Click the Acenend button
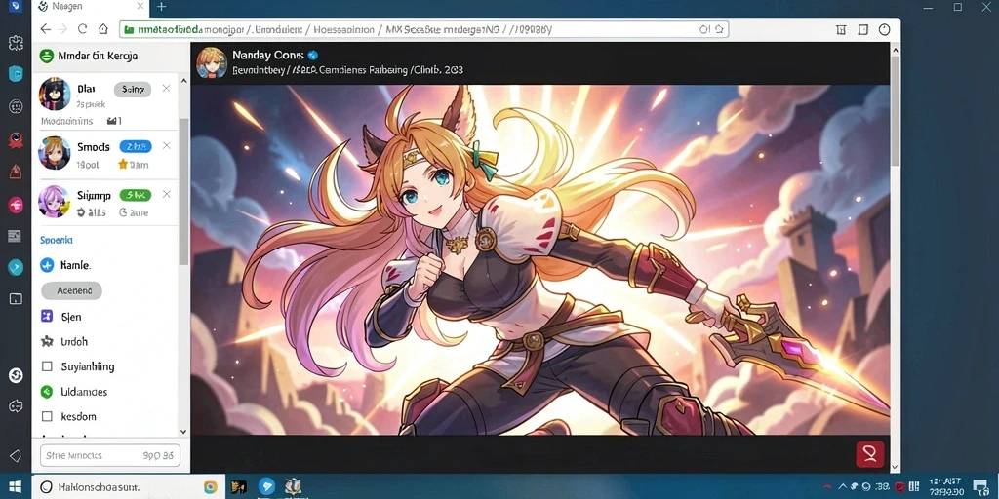The width and height of the screenshot is (999, 499). (x=72, y=290)
